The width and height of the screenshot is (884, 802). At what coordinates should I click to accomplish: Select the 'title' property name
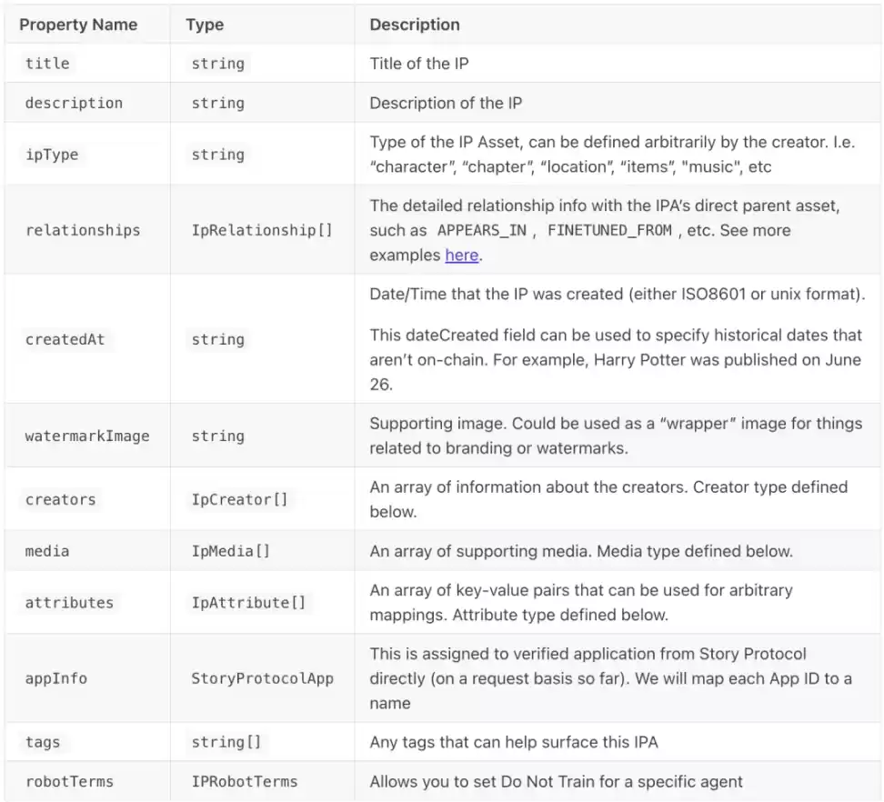pyautogui.click(x=47, y=64)
